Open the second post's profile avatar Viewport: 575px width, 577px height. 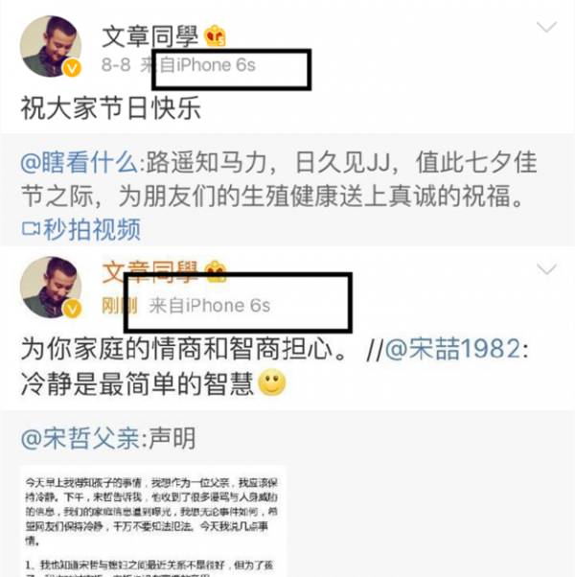pyautogui.click(x=51, y=287)
